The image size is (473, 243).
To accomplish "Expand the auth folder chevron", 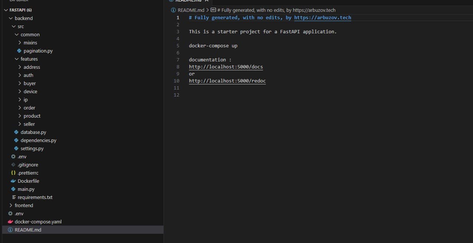I will tap(20, 75).
